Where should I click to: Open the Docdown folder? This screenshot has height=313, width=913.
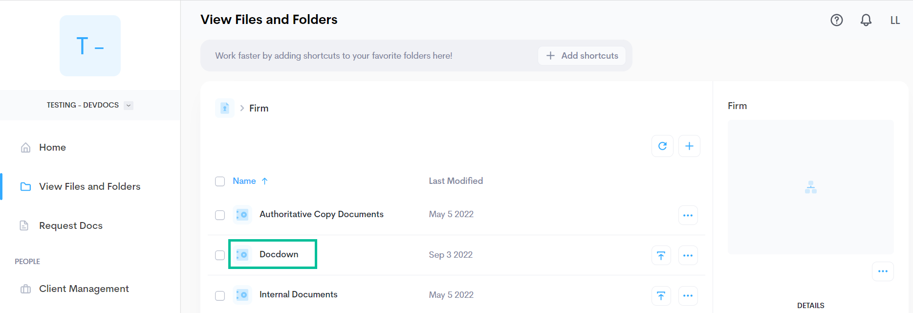tap(279, 254)
